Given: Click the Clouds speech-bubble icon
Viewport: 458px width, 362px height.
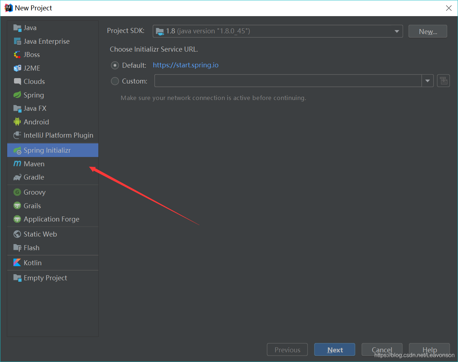Looking at the screenshot, I should tap(17, 81).
